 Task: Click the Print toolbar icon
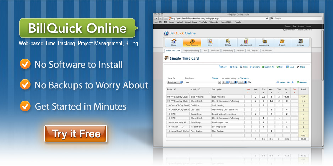pyautogui.click(x=241, y=67)
